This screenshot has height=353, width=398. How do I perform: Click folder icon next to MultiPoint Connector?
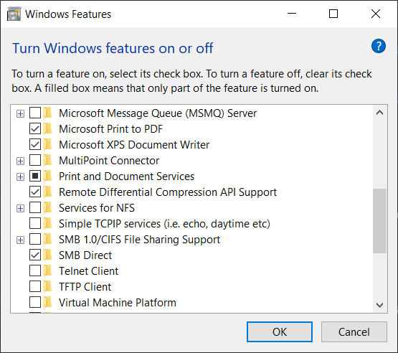coord(47,160)
